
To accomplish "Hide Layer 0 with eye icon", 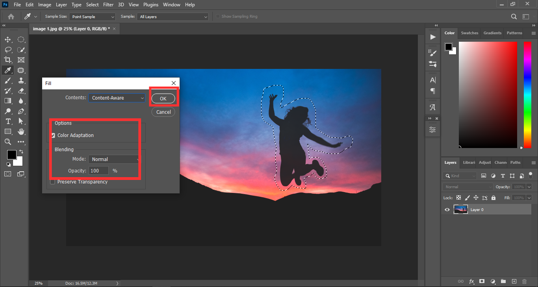I will click(447, 210).
